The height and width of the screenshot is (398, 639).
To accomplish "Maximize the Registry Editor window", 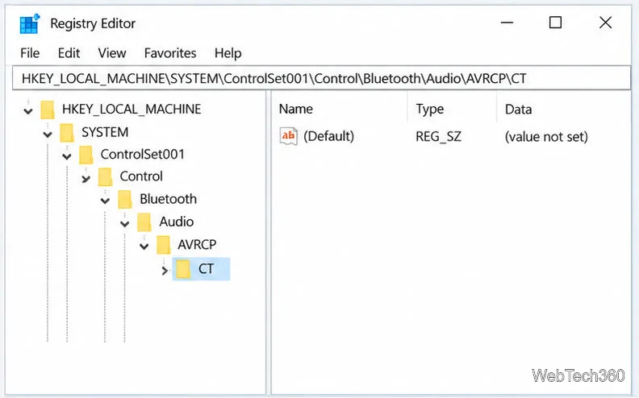I will [555, 23].
